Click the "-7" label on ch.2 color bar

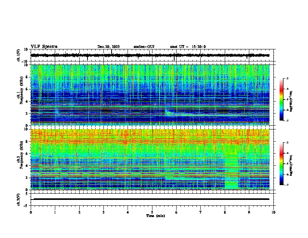pos(287,185)
